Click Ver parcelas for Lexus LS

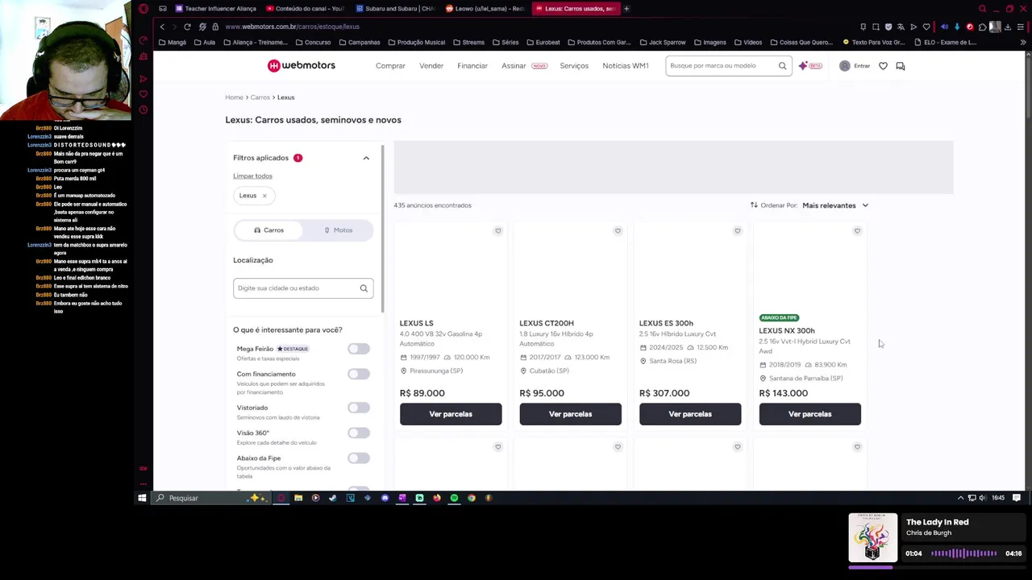pyautogui.click(x=451, y=414)
